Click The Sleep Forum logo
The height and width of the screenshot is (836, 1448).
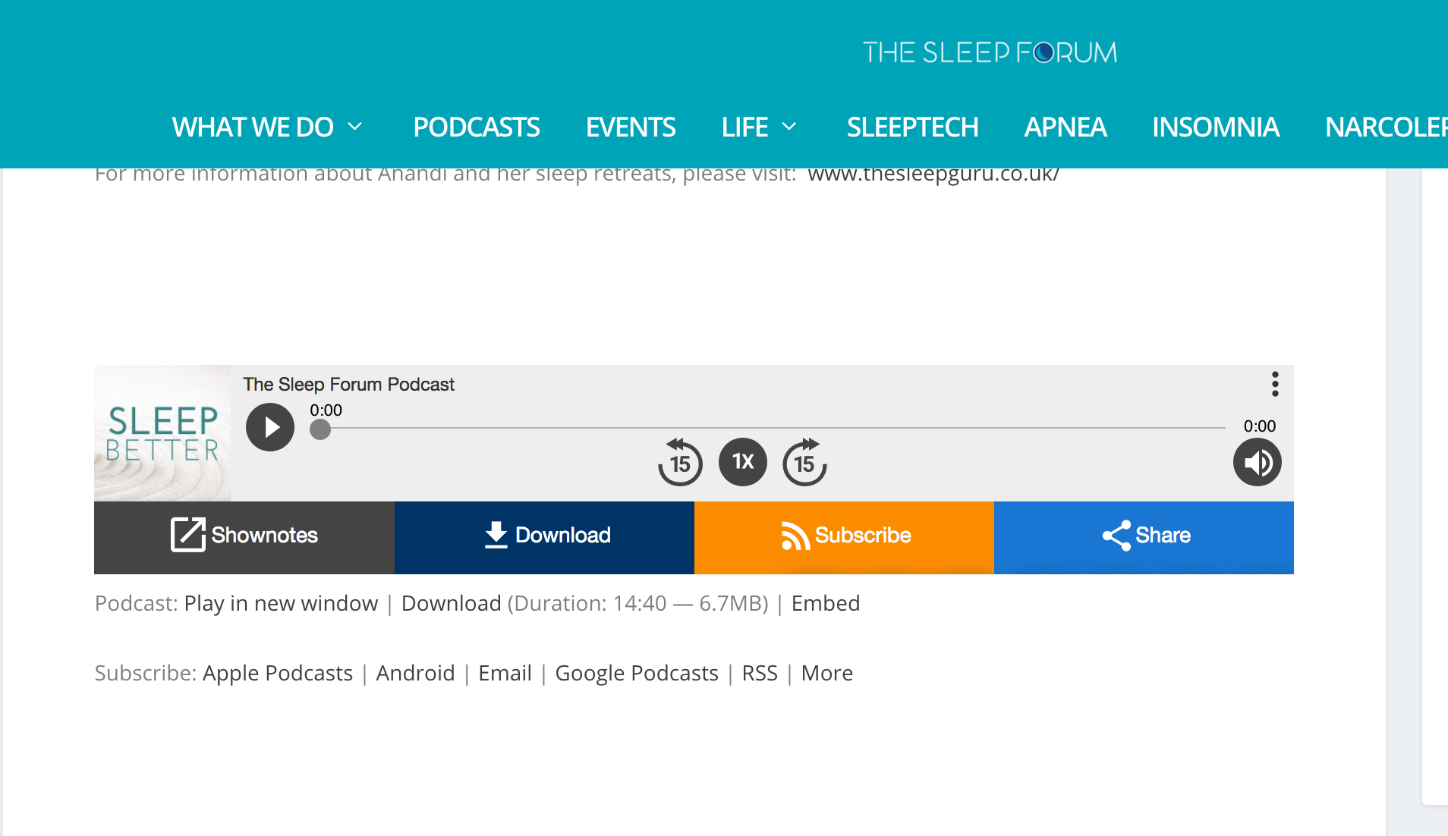(990, 52)
